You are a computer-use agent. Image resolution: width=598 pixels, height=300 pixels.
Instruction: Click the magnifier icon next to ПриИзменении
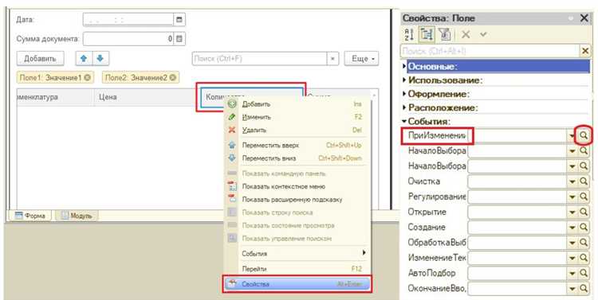click(584, 135)
